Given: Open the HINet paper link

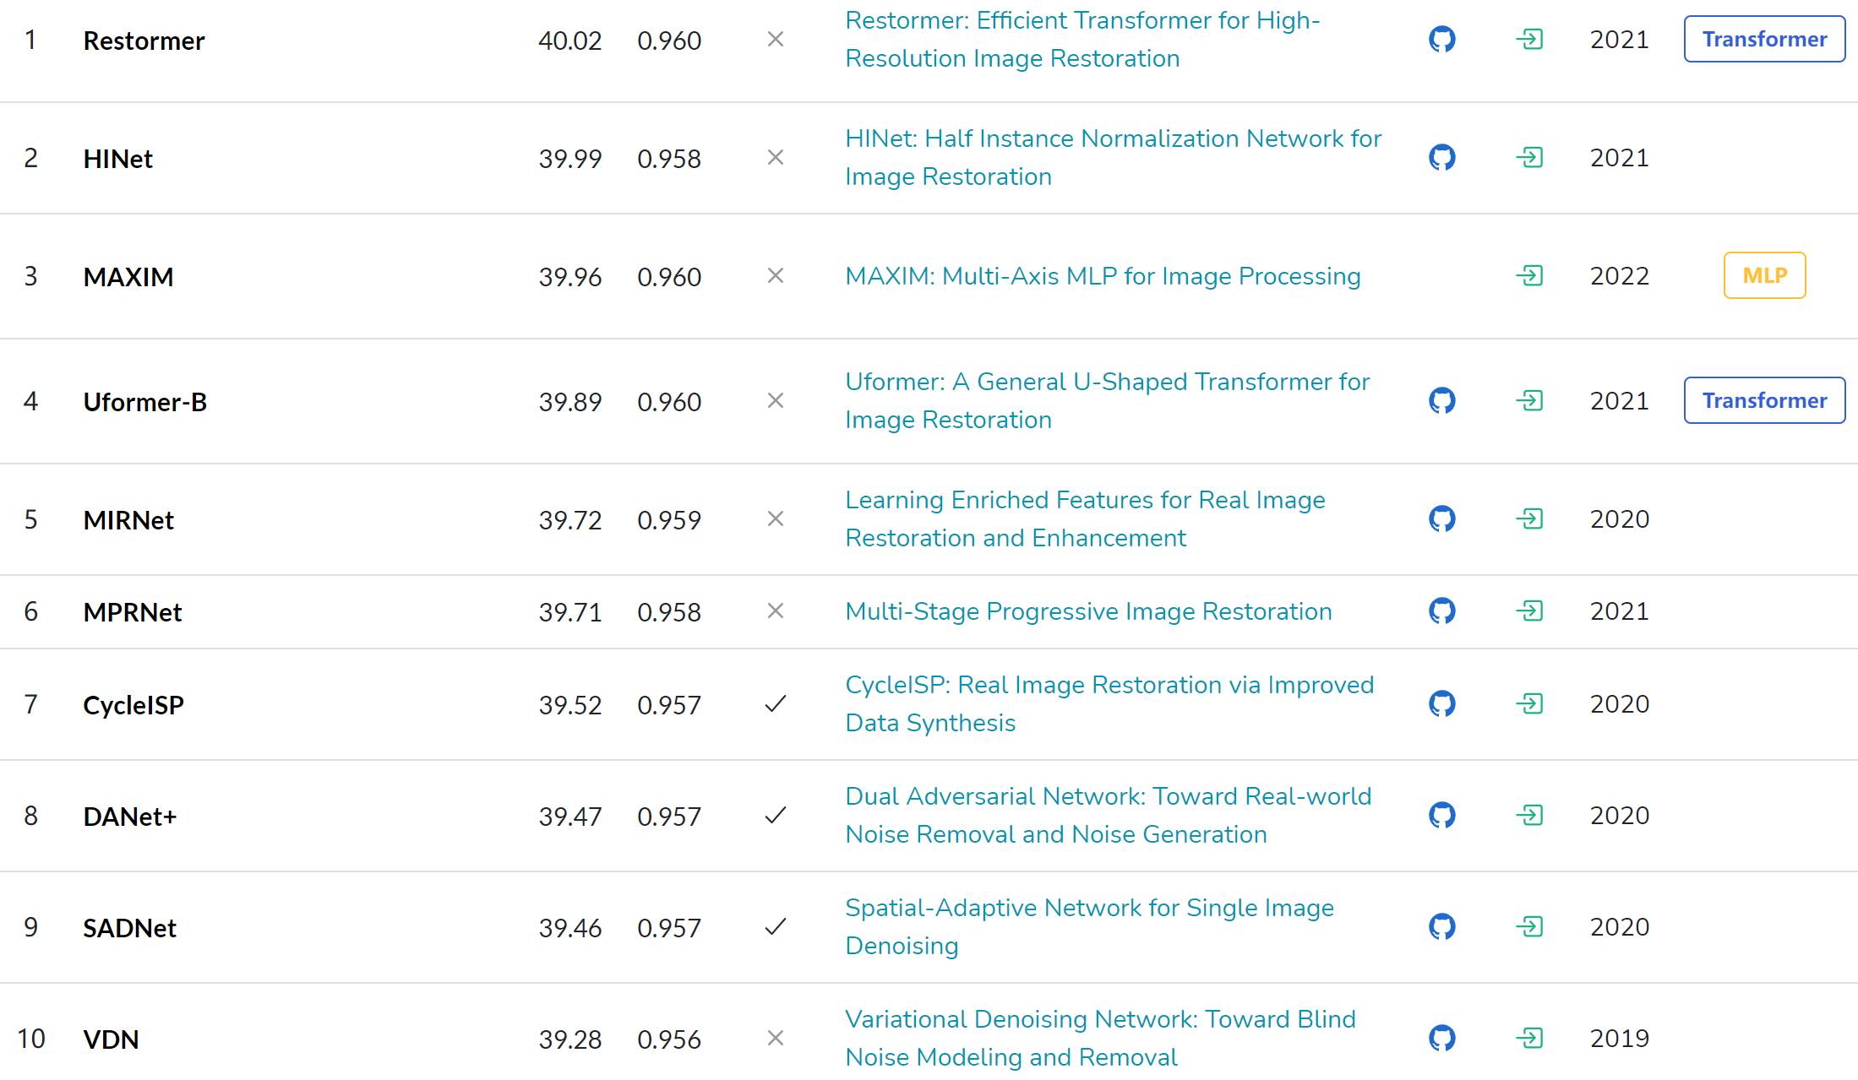Looking at the screenshot, I should pyautogui.click(x=1112, y=157).
